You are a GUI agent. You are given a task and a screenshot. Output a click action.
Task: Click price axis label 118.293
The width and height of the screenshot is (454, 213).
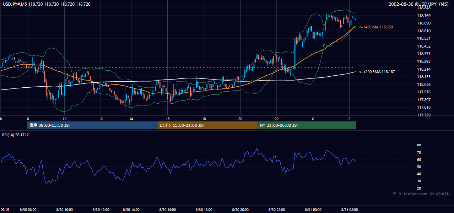[424, 61]
